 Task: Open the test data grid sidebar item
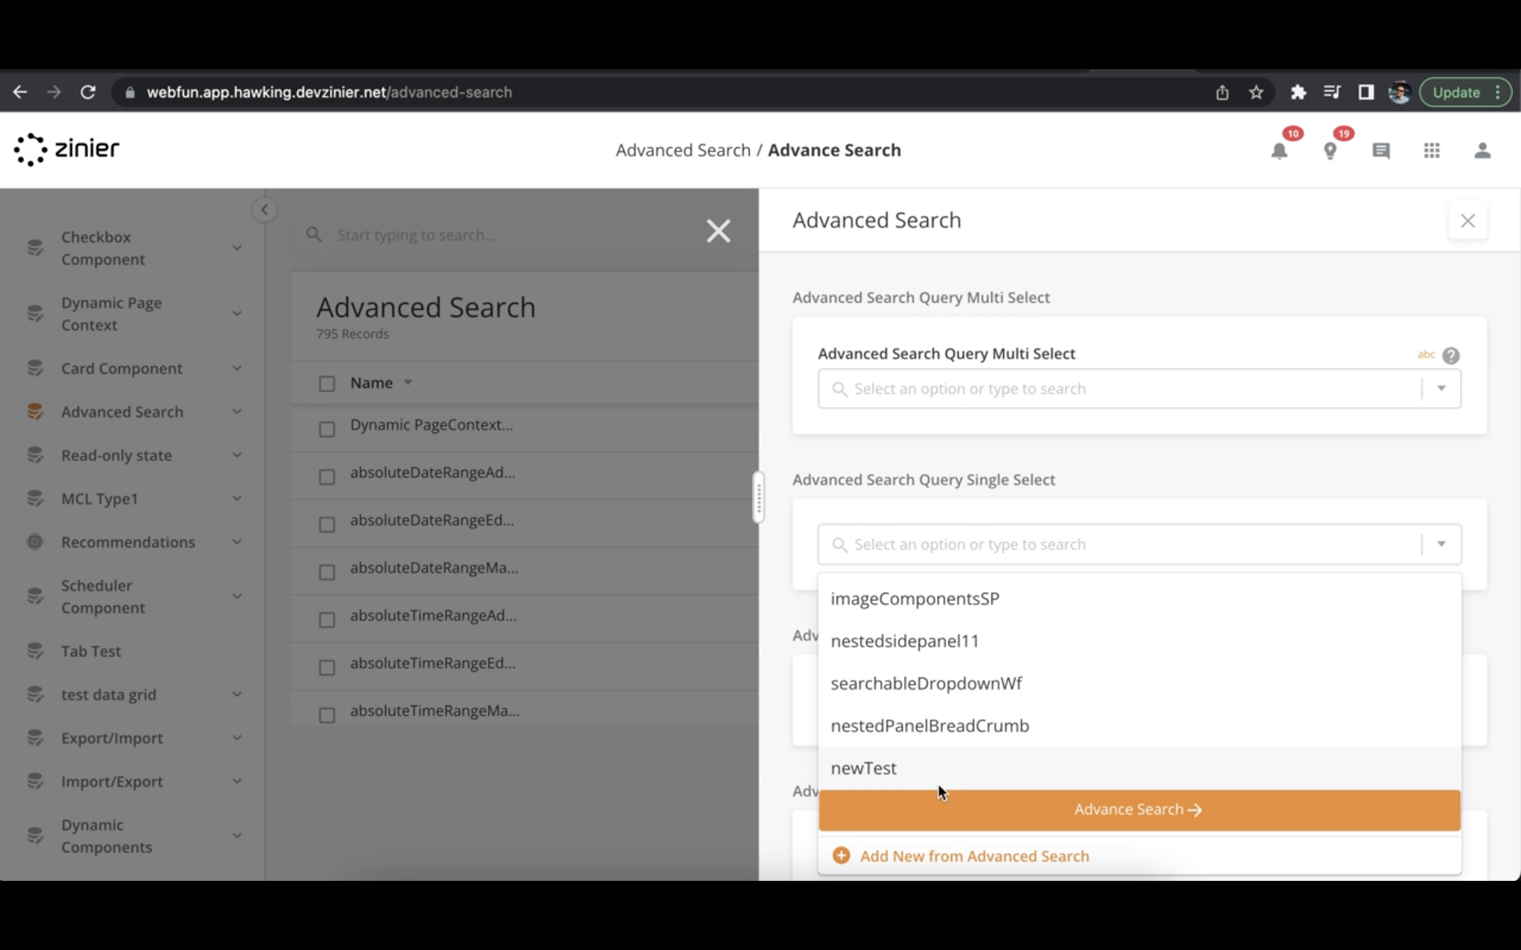tap(135, 694)
